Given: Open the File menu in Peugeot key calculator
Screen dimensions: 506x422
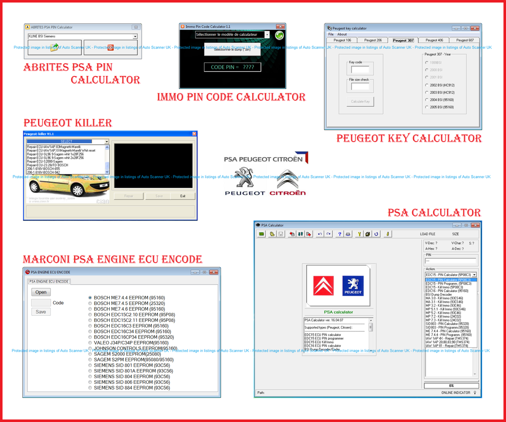Looking at the screenshot, I should pos(331,34).
